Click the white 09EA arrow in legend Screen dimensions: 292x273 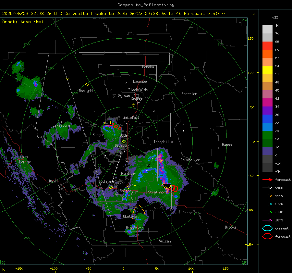pos(267,188)
